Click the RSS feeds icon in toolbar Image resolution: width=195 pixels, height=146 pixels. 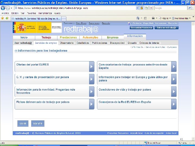145,18
